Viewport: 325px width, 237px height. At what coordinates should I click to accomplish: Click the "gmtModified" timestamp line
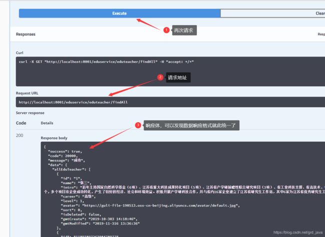[100, 223]
